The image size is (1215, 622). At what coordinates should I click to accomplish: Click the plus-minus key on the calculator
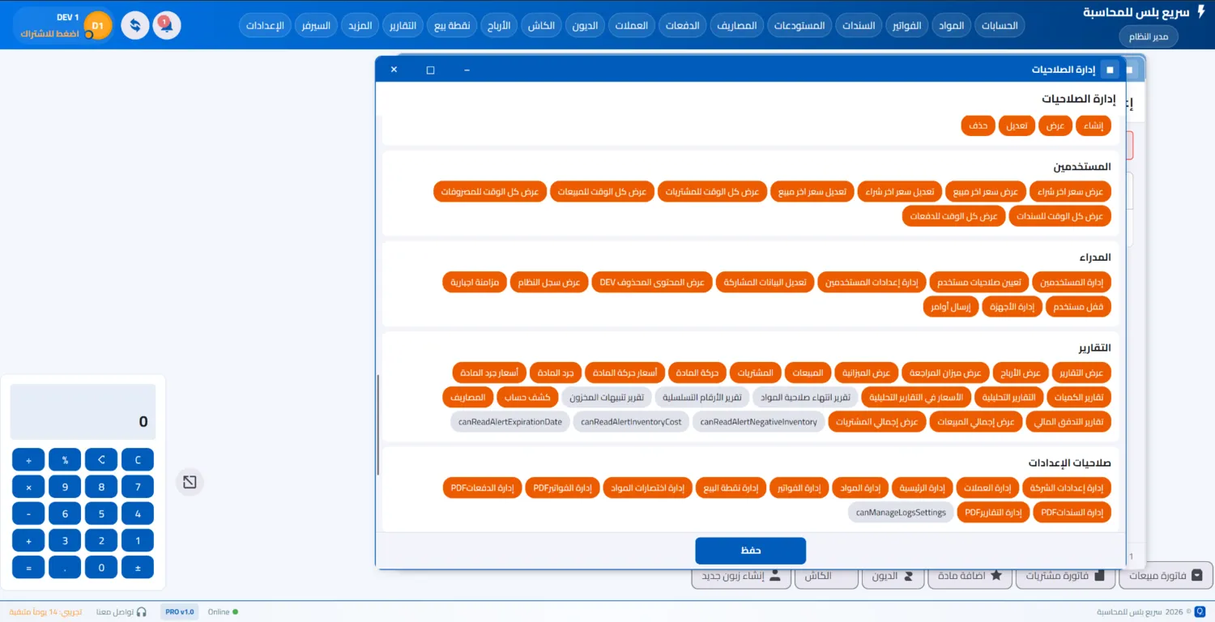click(138, 568)
